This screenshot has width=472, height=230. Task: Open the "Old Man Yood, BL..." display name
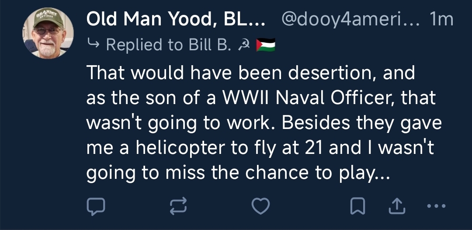[175, 20]
